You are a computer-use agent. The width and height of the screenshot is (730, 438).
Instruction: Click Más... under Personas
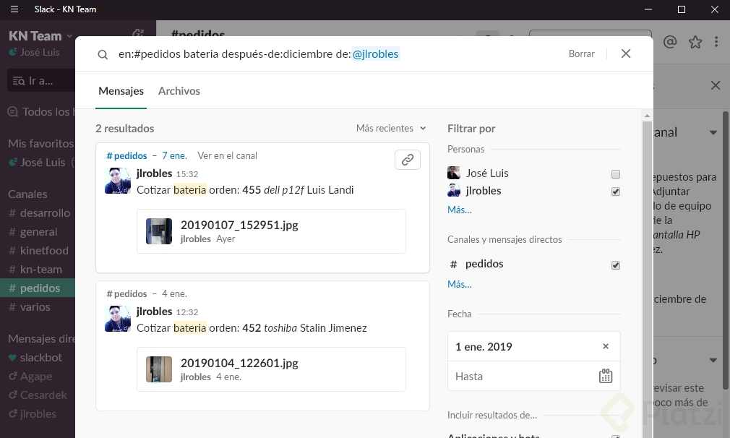(460, 210)
